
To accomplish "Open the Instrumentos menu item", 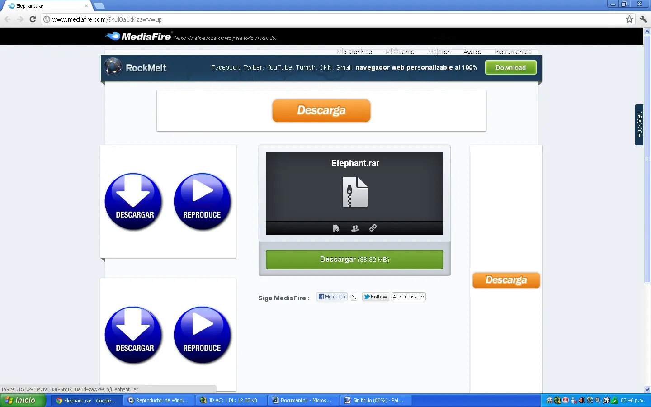I will 513,52.
